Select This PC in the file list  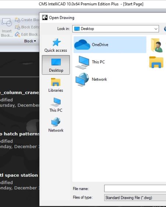pyautogui.click(x=90, y=62)
